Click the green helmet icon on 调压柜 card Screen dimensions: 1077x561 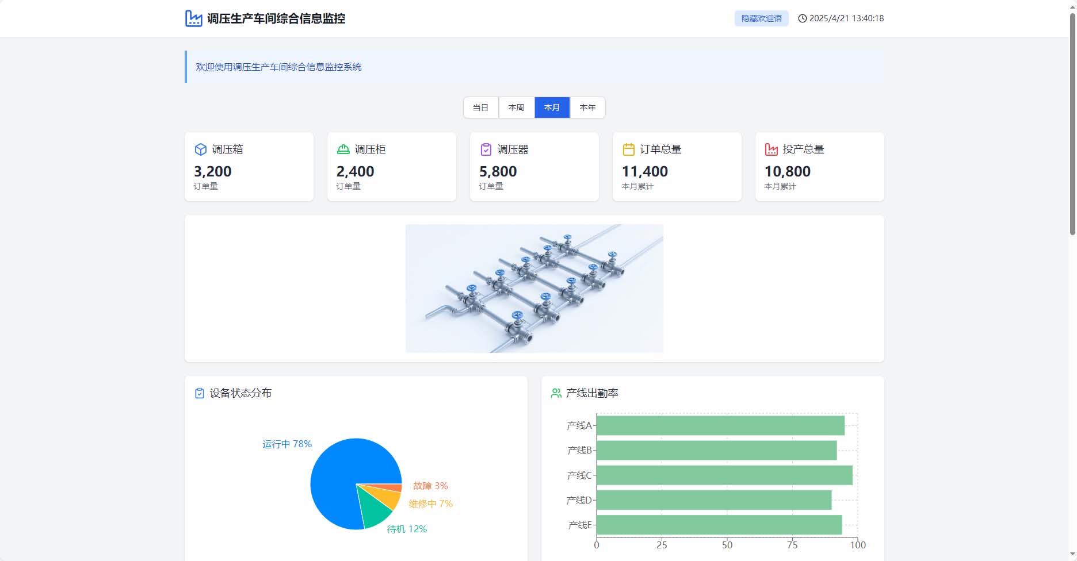click(343, 149)
